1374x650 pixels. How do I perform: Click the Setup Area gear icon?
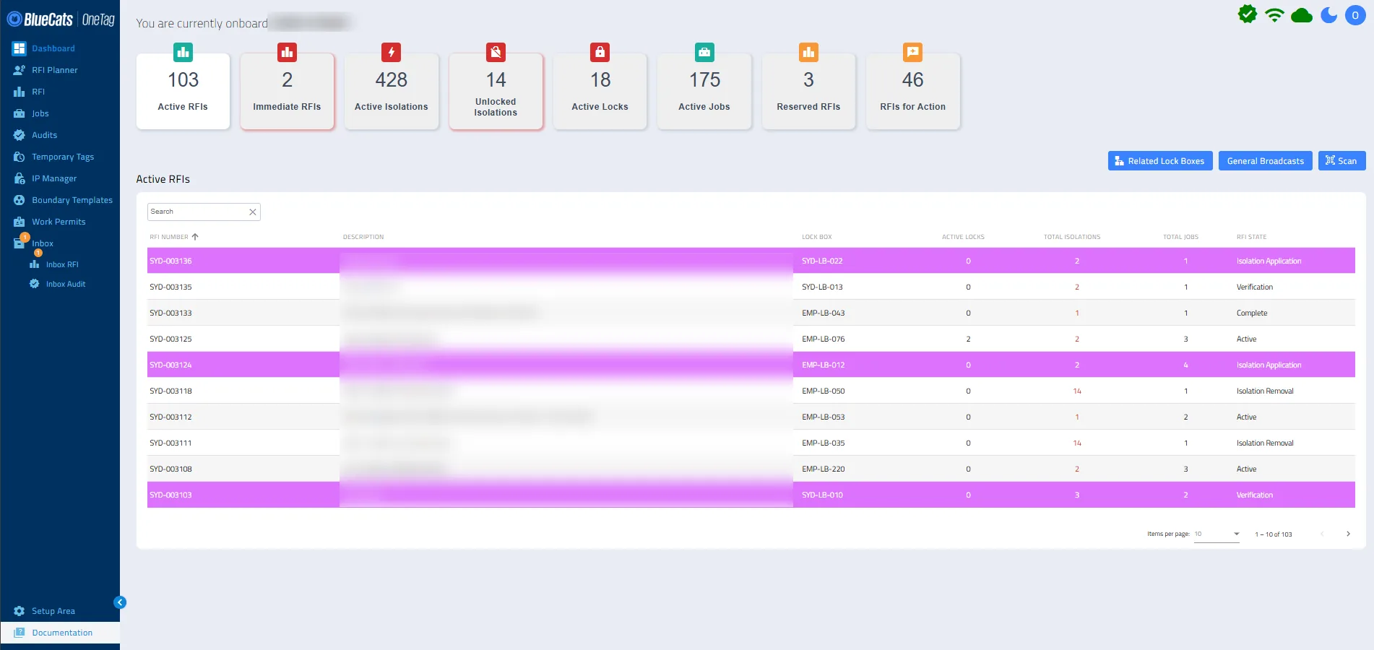pyautogui.click(x=20, y=611)
